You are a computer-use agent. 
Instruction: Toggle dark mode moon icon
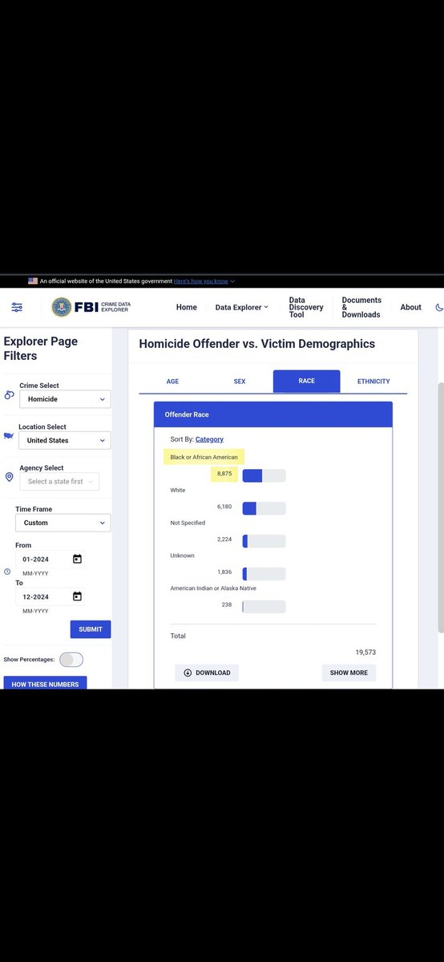click(439, 307)
